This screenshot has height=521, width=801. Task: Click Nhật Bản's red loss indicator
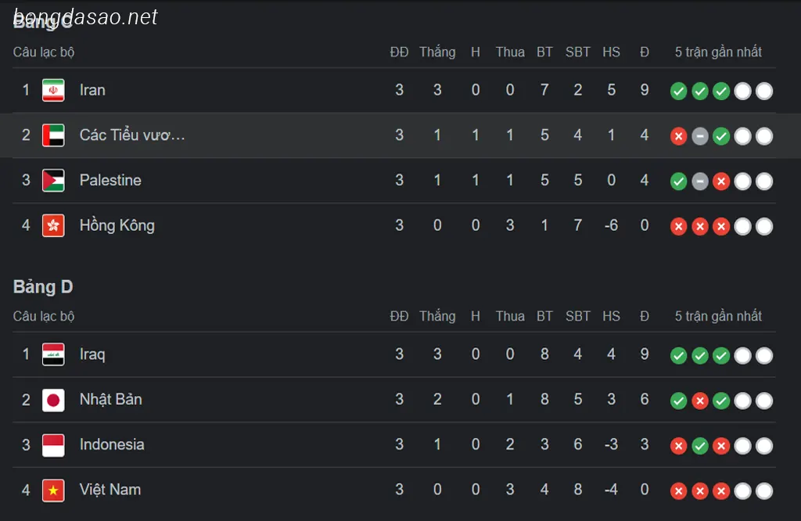[x=700, y=401]
